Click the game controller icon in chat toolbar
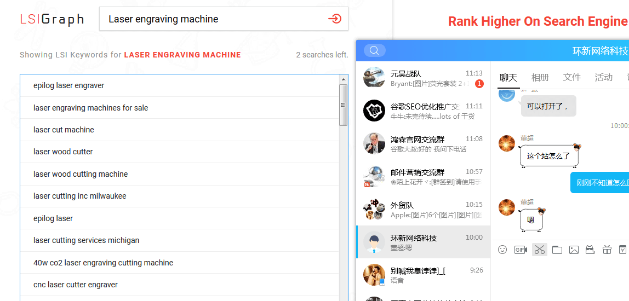 [x=590, y=250]
